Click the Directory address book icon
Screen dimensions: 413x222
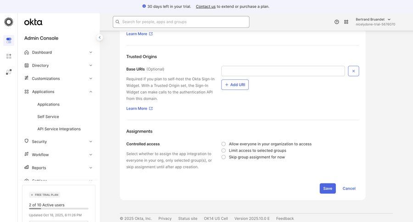click(27, 65)
